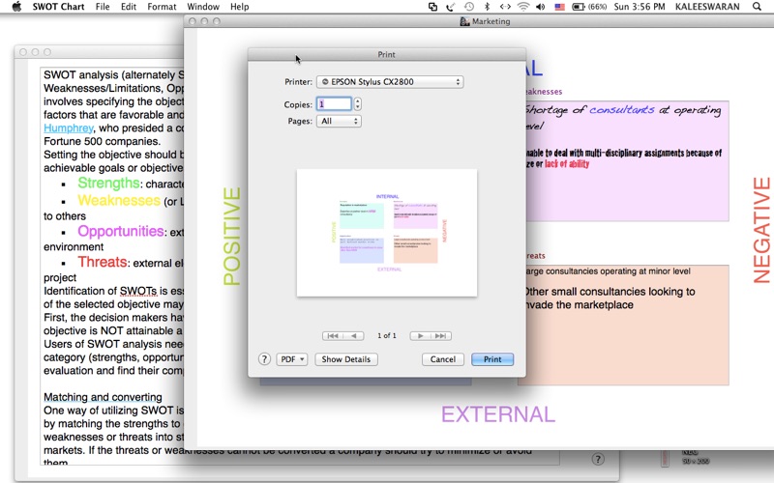
Task: Close the Marketing window
Action: point(193,21)
